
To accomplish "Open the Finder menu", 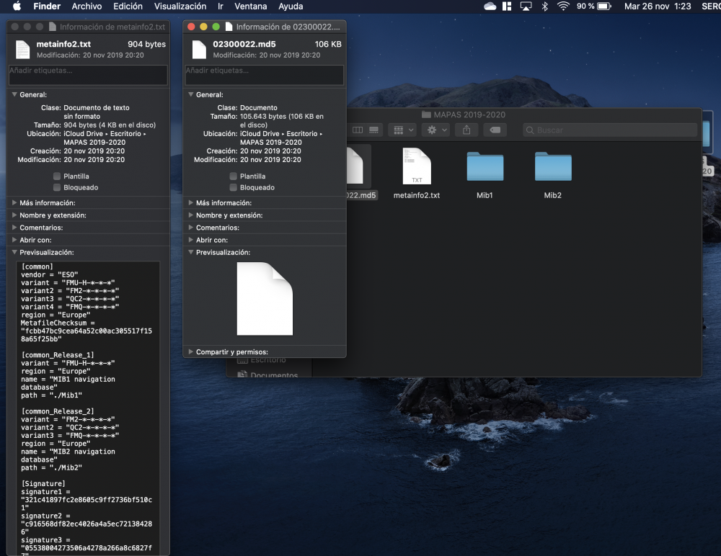I will pos(47,6).
